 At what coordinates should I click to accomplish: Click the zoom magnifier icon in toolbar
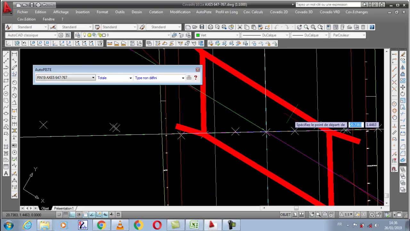pyautogui.click(x=306, y=27)
